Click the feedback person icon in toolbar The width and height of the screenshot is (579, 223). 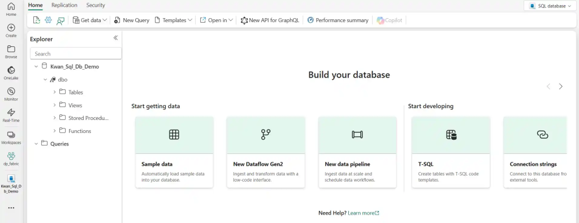coord(60,21)
